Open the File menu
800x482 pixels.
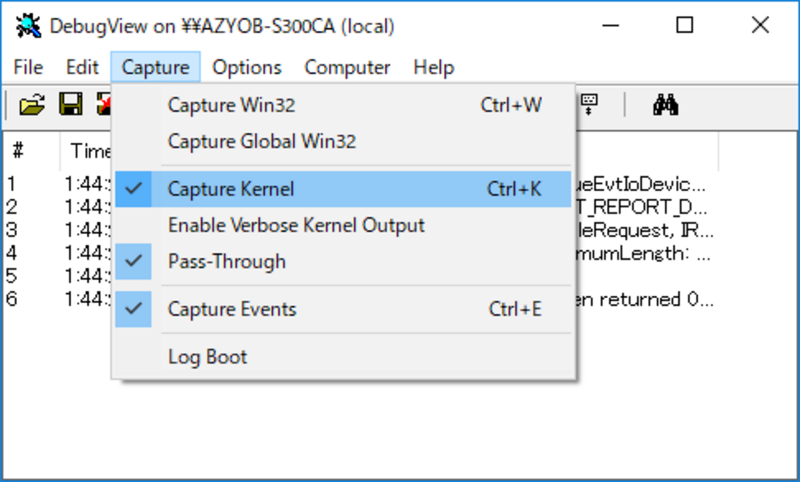tap(28, 67)
